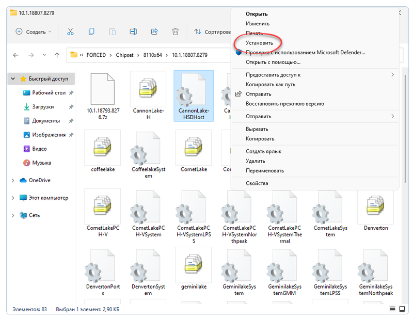413x319 pixels.
Task: Click the Cut scissors icon in toolbar
Action: click(x=70, y=31)
